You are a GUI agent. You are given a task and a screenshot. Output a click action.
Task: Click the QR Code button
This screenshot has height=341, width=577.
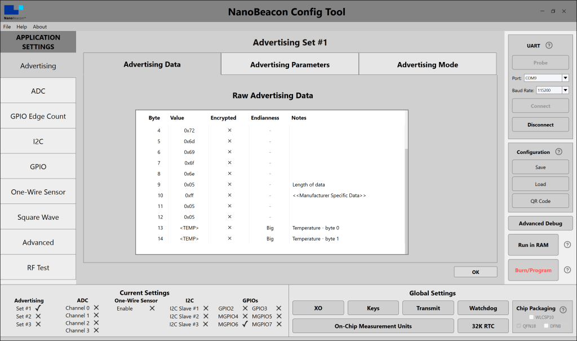[x=540, y=201]
